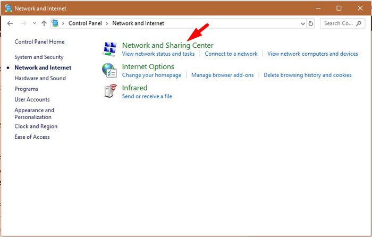Open Internet Options heading
The height and width of the screenshot is (237, 372).
tap(148, 66)
